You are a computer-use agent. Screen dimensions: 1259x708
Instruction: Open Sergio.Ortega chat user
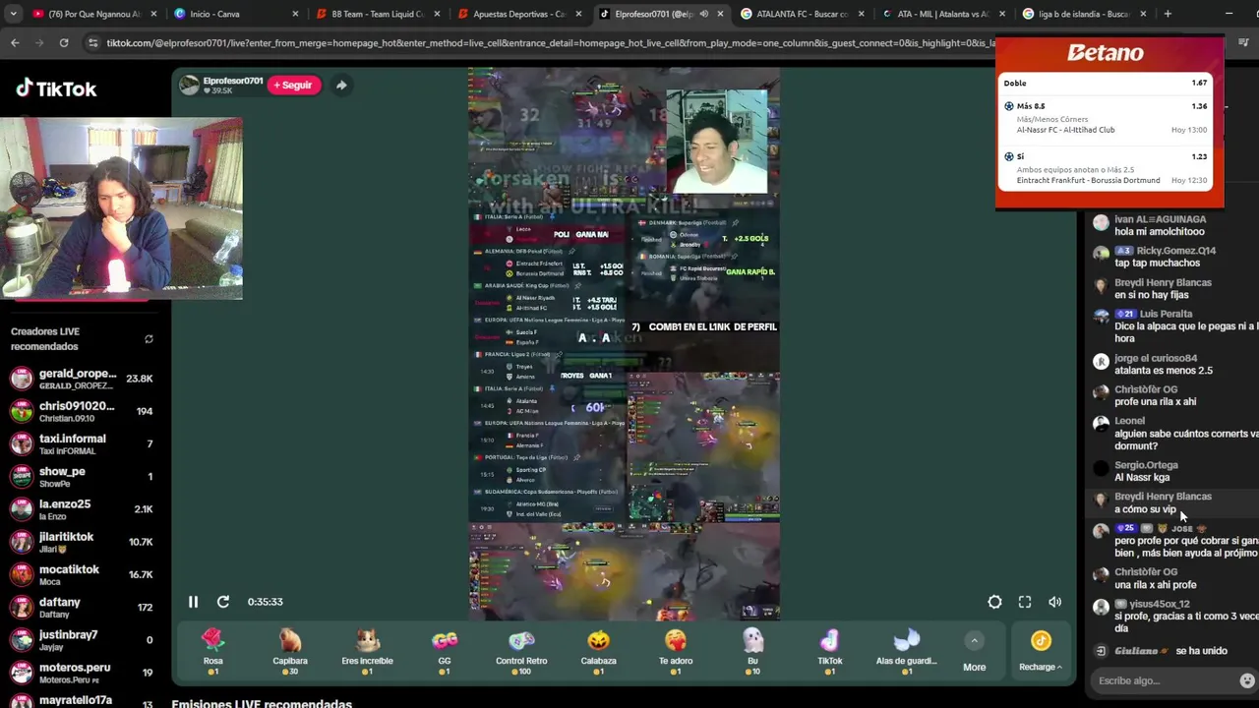click(x=1146, y=465)
